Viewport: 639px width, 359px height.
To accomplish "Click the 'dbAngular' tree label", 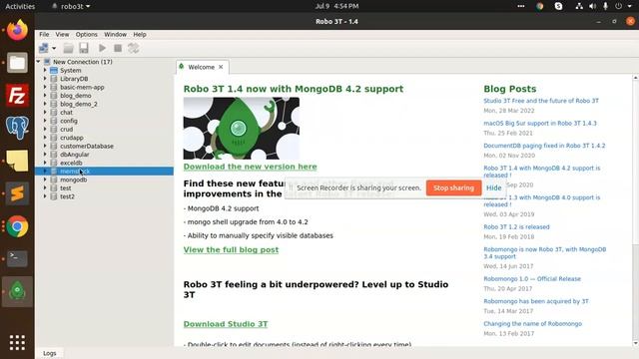I will click(x=75, y=155).
